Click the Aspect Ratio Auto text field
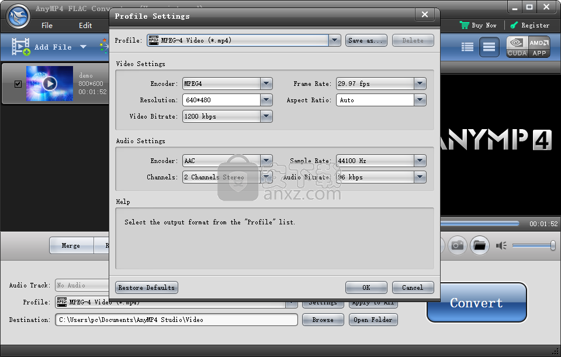Screen dimensions: 561x357 click(x=375, y=100)
